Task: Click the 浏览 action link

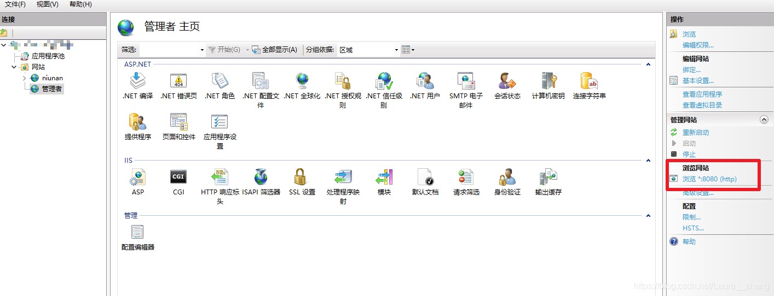Action: click(689, 34)
